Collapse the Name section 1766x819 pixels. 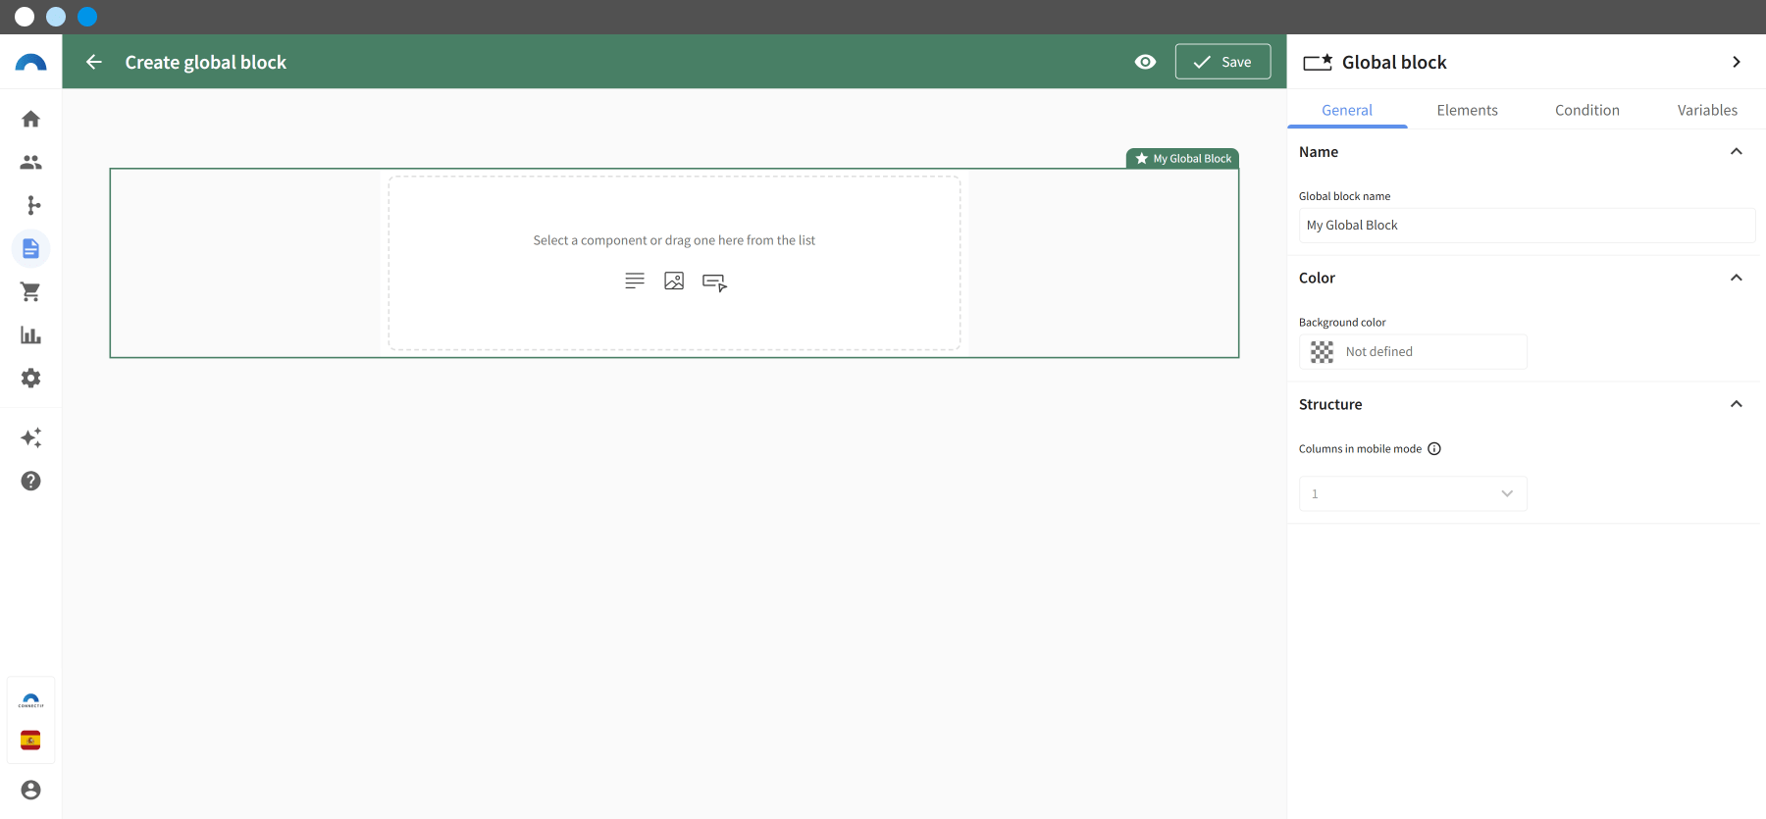1737,151
